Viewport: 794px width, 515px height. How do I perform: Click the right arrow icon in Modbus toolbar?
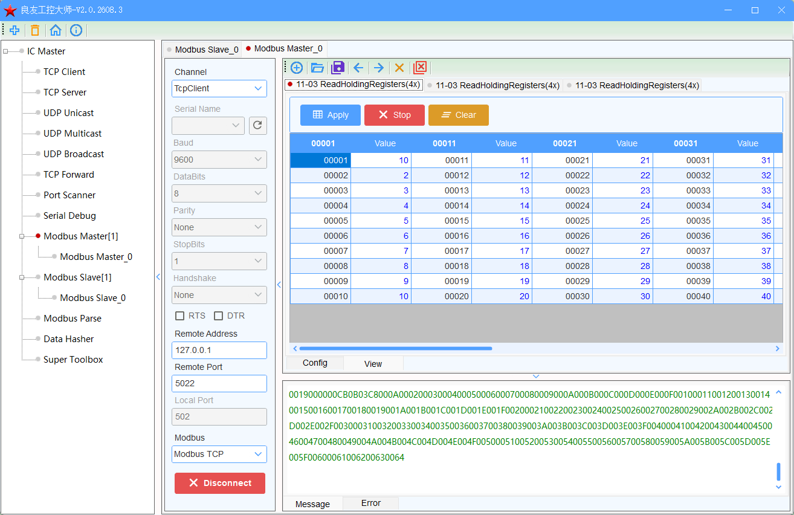pos(379,68)
